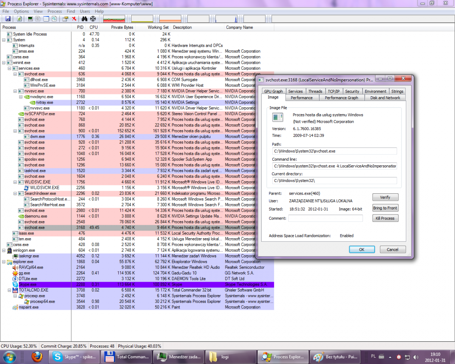Click the taskmgr.exe monitor icon
Viewport: 455px width, 364px height.
point(15,256)
